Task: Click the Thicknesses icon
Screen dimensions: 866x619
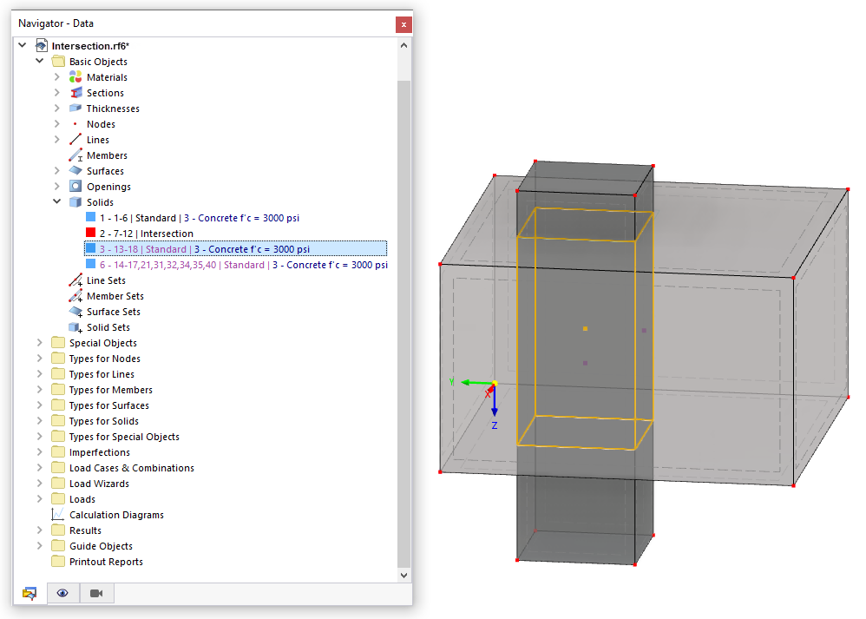Action: pyautogui.click(x=75, y=108)
